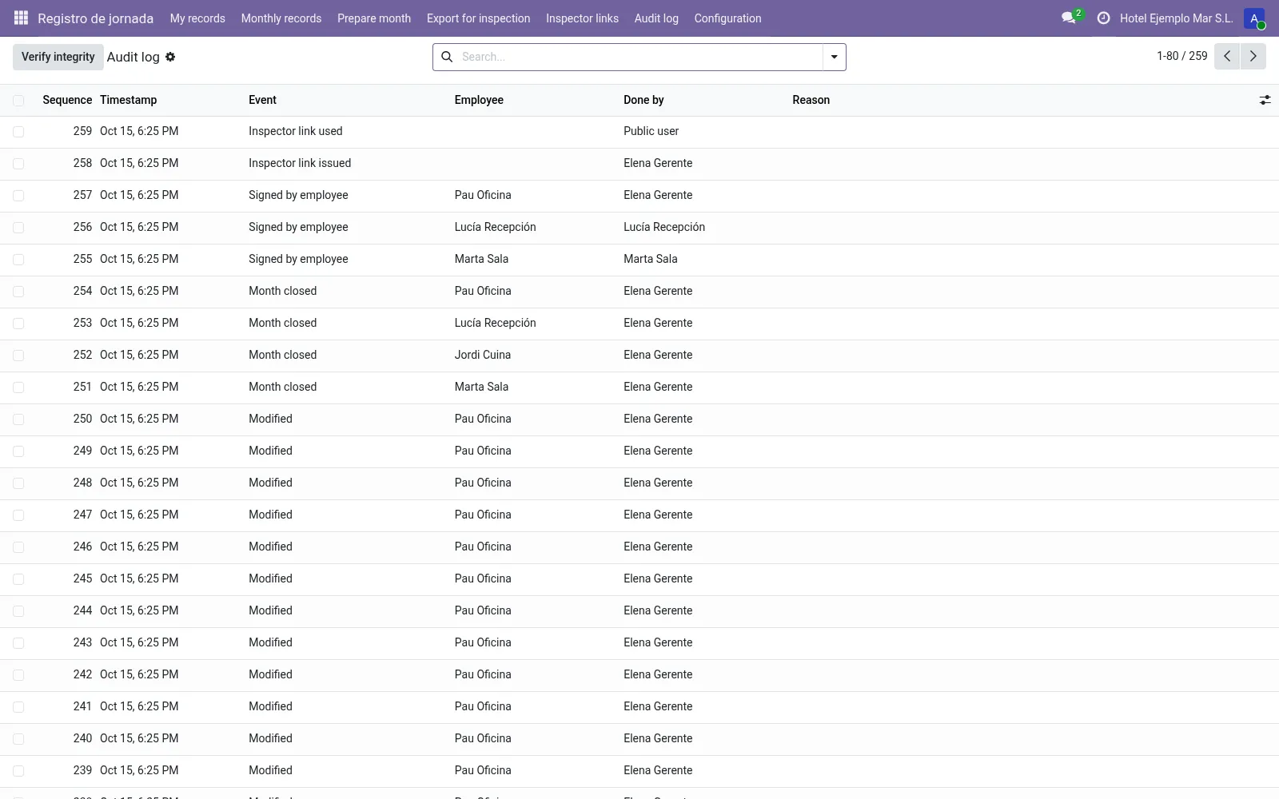Sort by the Timestamp column header

click(128, 100)
